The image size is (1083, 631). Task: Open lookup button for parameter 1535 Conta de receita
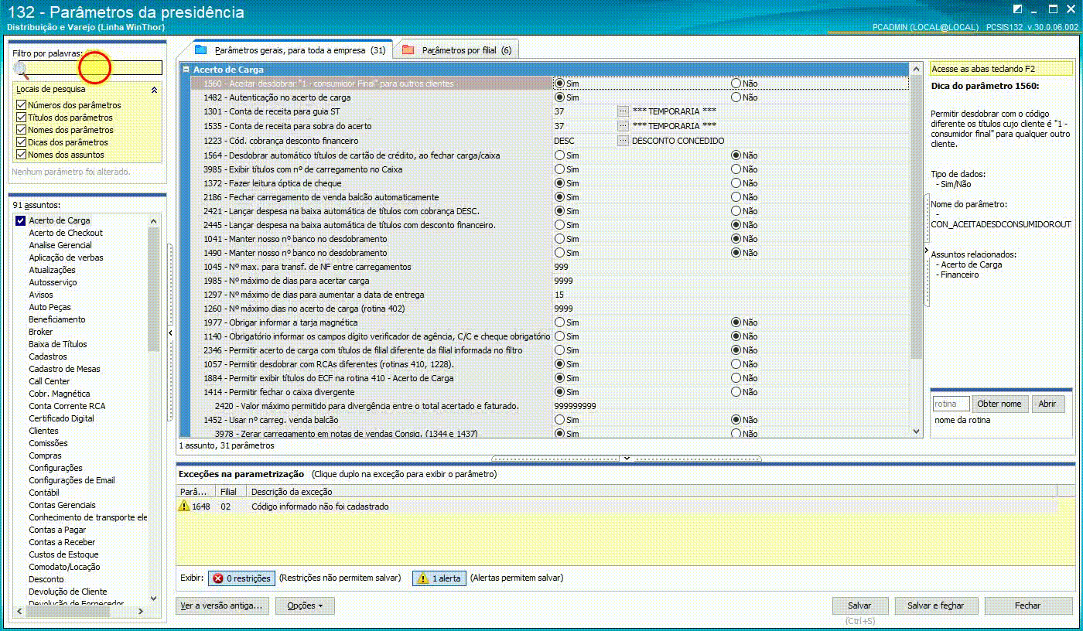[x=623, y=125]
